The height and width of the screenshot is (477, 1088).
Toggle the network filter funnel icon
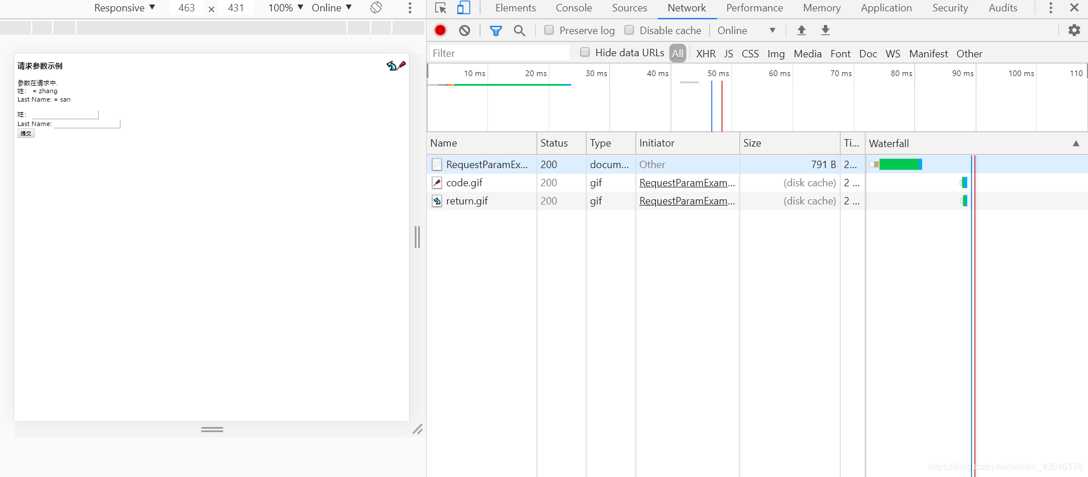[x=496, y=31]
